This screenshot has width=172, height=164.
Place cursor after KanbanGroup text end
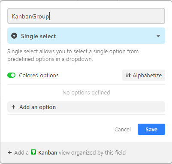point(49,16)
